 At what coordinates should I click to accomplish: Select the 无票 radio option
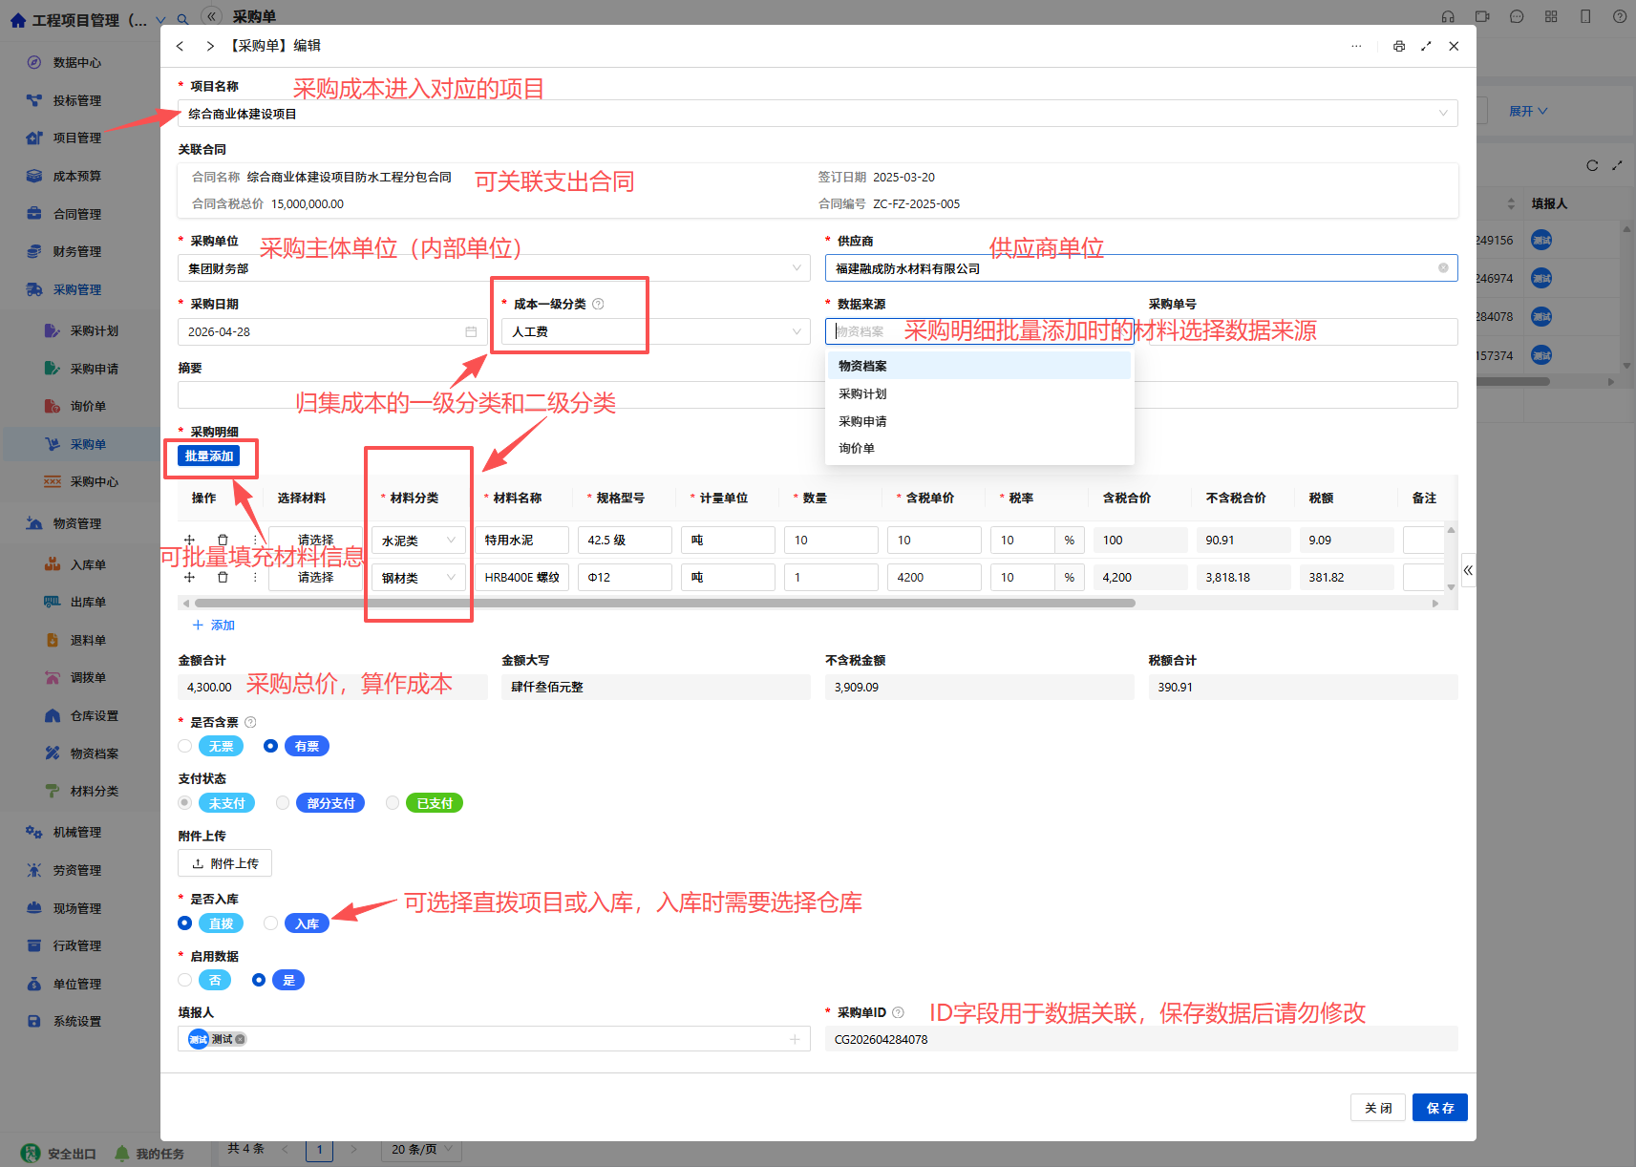point(185,746)
